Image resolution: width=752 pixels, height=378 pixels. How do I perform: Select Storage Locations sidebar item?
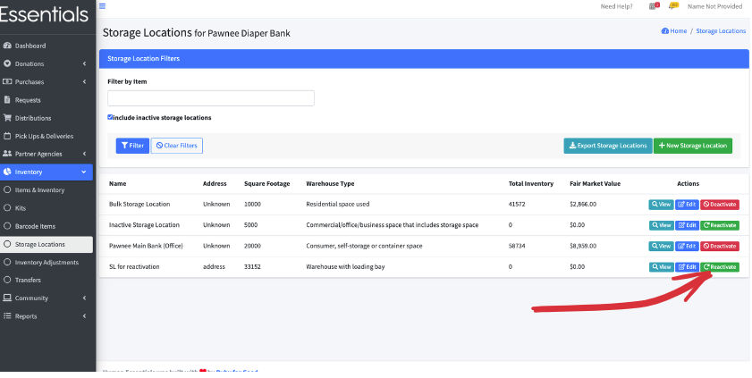[x=46, y=244]
